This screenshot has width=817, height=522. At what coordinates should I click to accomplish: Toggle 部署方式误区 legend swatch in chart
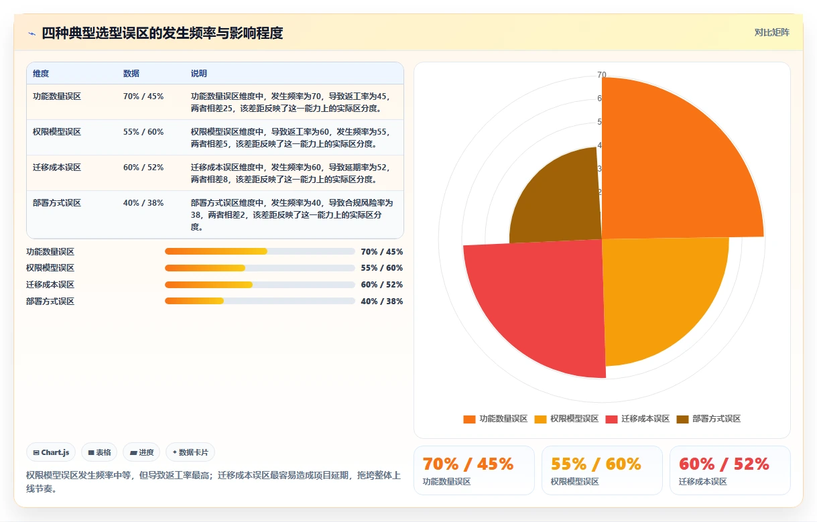coord(682,419)
